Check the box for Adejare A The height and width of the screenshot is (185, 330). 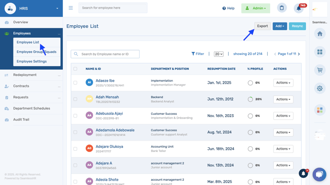tap(75, 165)
